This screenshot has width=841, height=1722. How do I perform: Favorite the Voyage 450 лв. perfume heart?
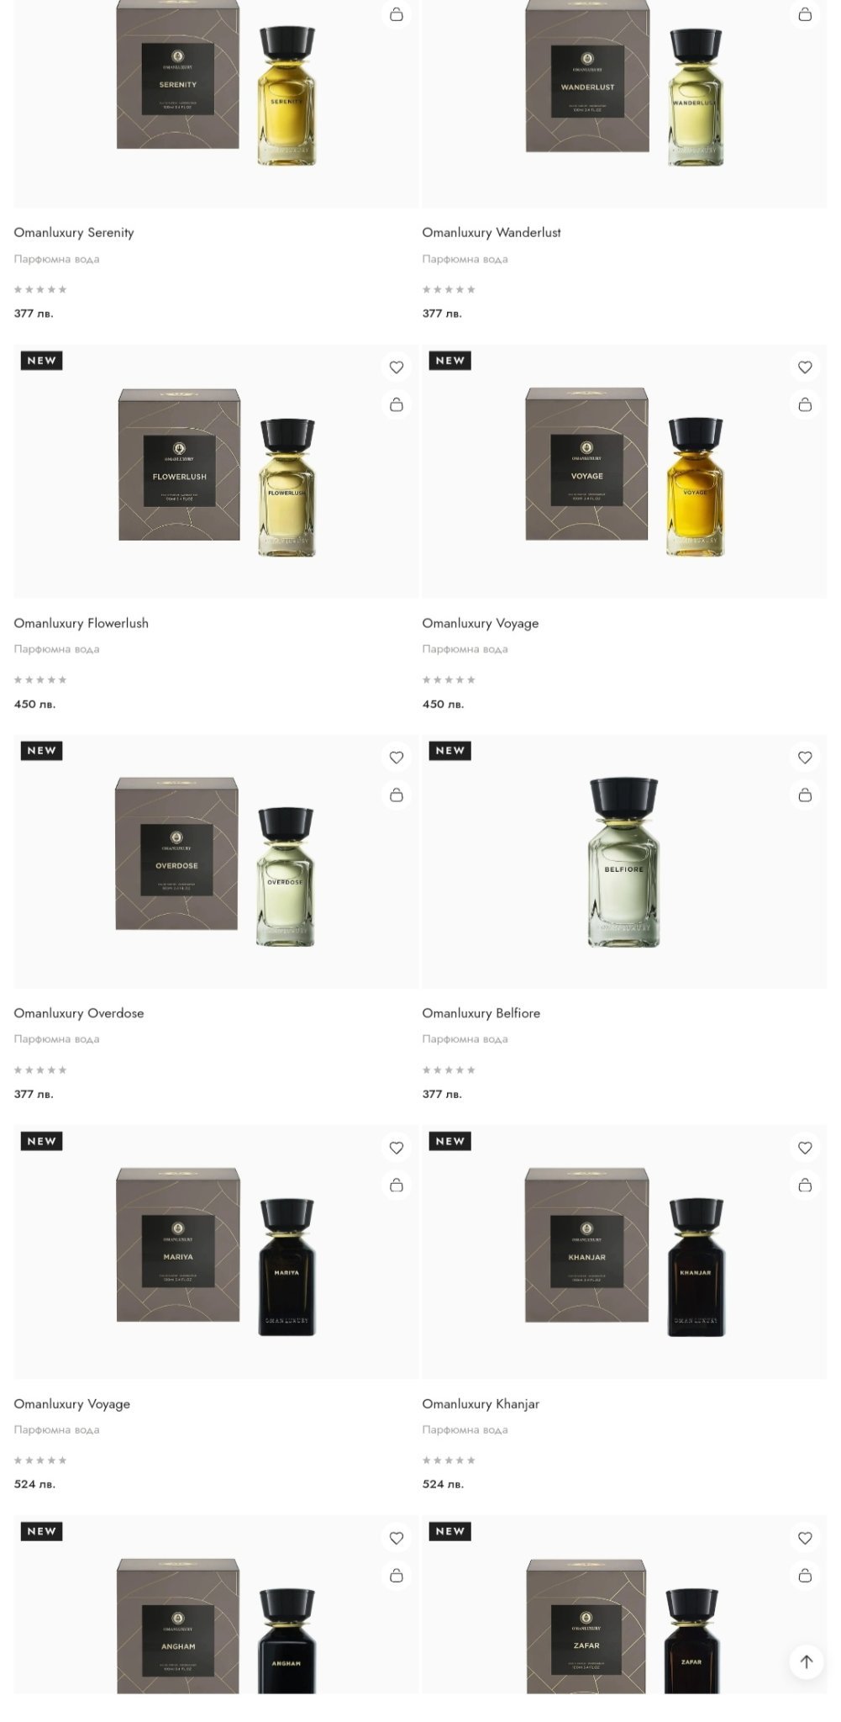pos(805,367)
